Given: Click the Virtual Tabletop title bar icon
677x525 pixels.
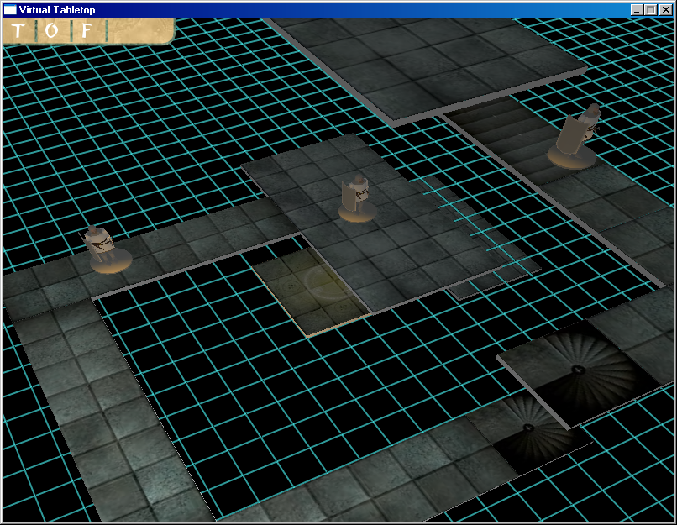Looking at the screenshot, I should [x=10, y=9].
